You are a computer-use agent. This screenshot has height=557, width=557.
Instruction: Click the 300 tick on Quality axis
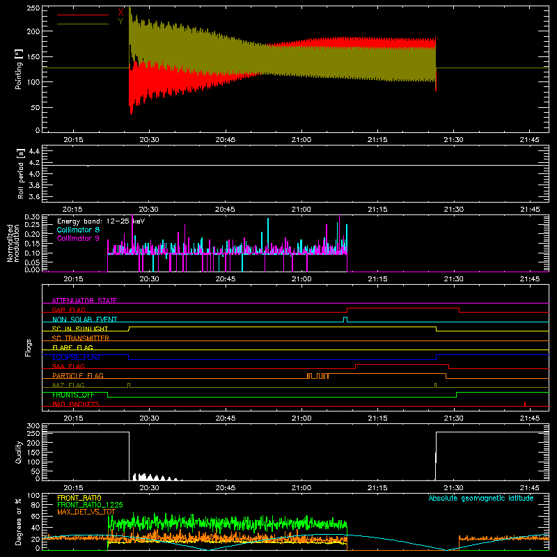(x=33, y=426)
